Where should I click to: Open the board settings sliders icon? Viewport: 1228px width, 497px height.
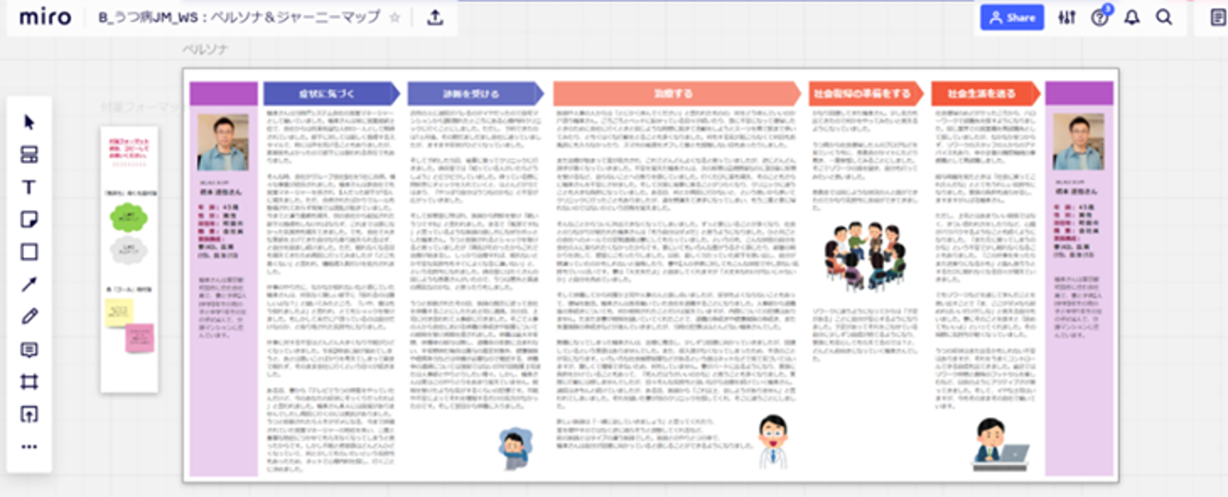pos(1067,18)
